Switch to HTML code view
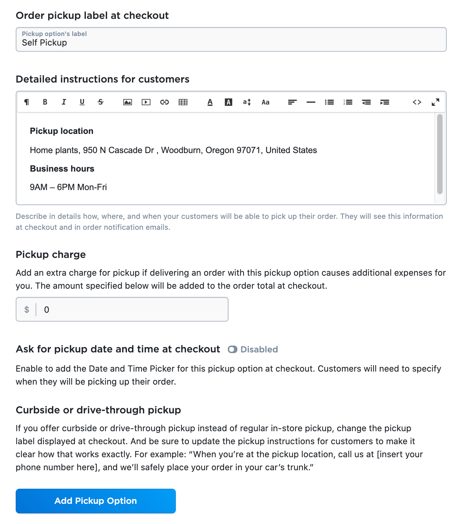470x524 pixels. click(x=417, y=102)
